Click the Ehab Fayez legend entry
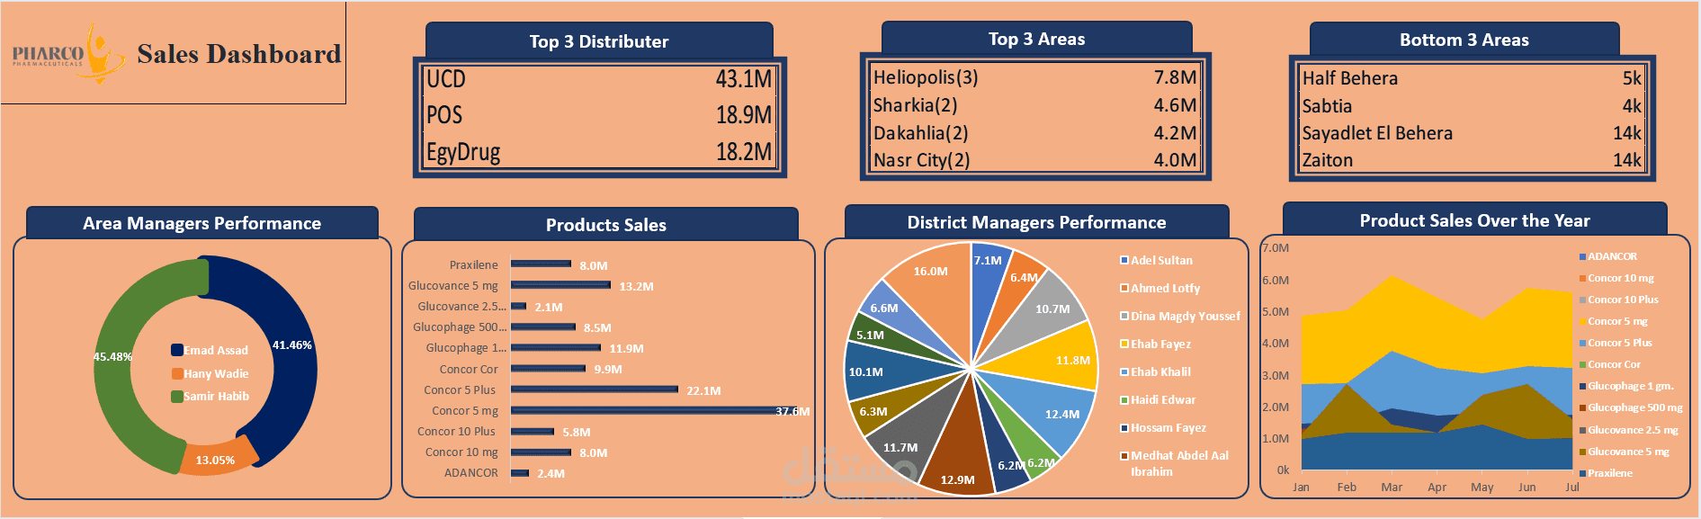1701x519 pixels. tap(1155, 344)
